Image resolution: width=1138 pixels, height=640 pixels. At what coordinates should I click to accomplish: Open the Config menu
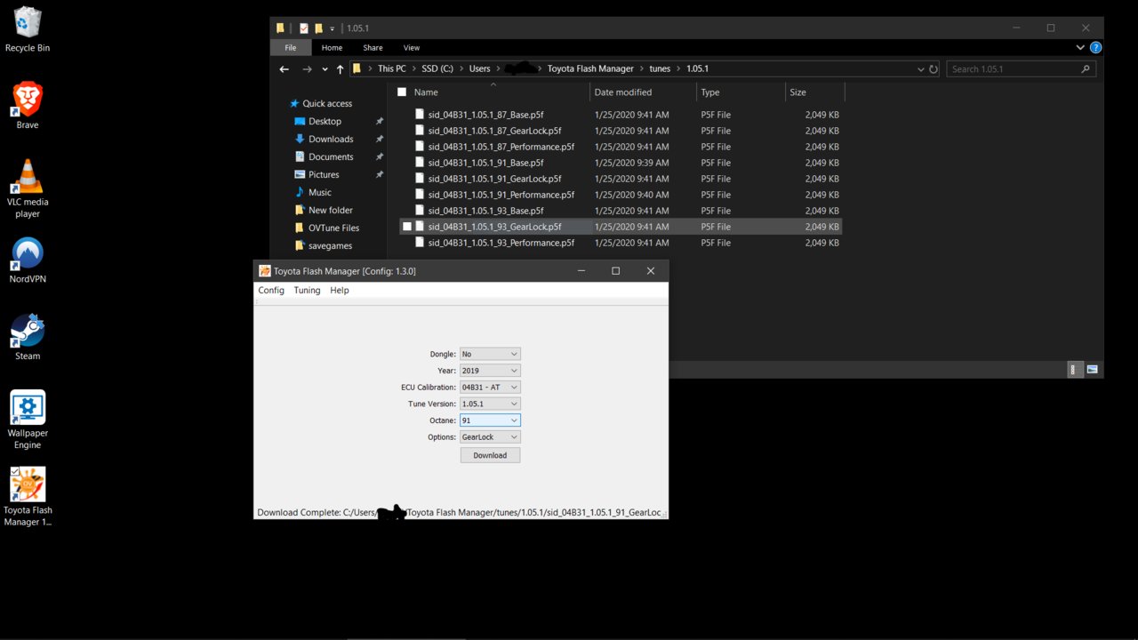[271, 291]
